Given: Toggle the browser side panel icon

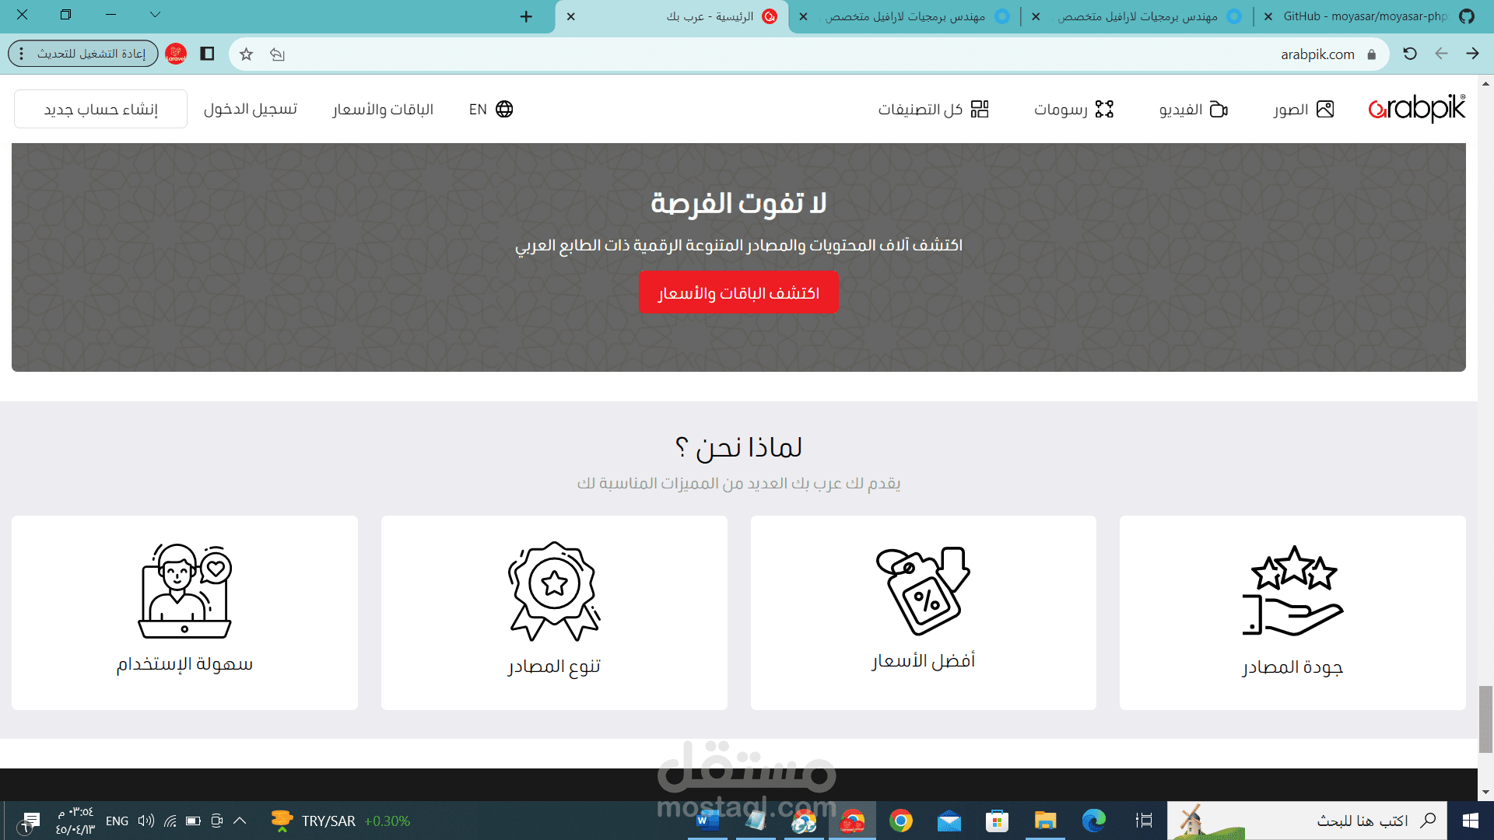Looking at the screenshot, I should (207, 54).
